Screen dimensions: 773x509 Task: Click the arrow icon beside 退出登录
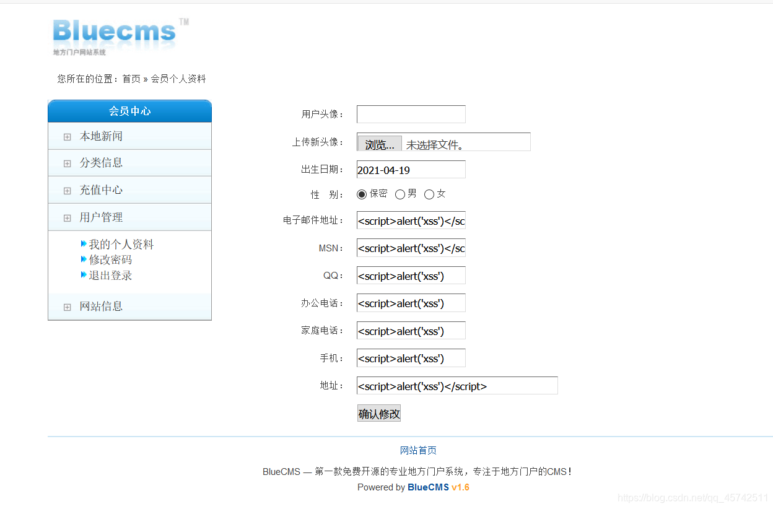[84, 275]
